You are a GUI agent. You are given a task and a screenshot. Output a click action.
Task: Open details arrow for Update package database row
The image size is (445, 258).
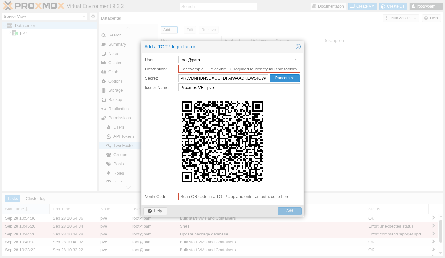[433, 234]
